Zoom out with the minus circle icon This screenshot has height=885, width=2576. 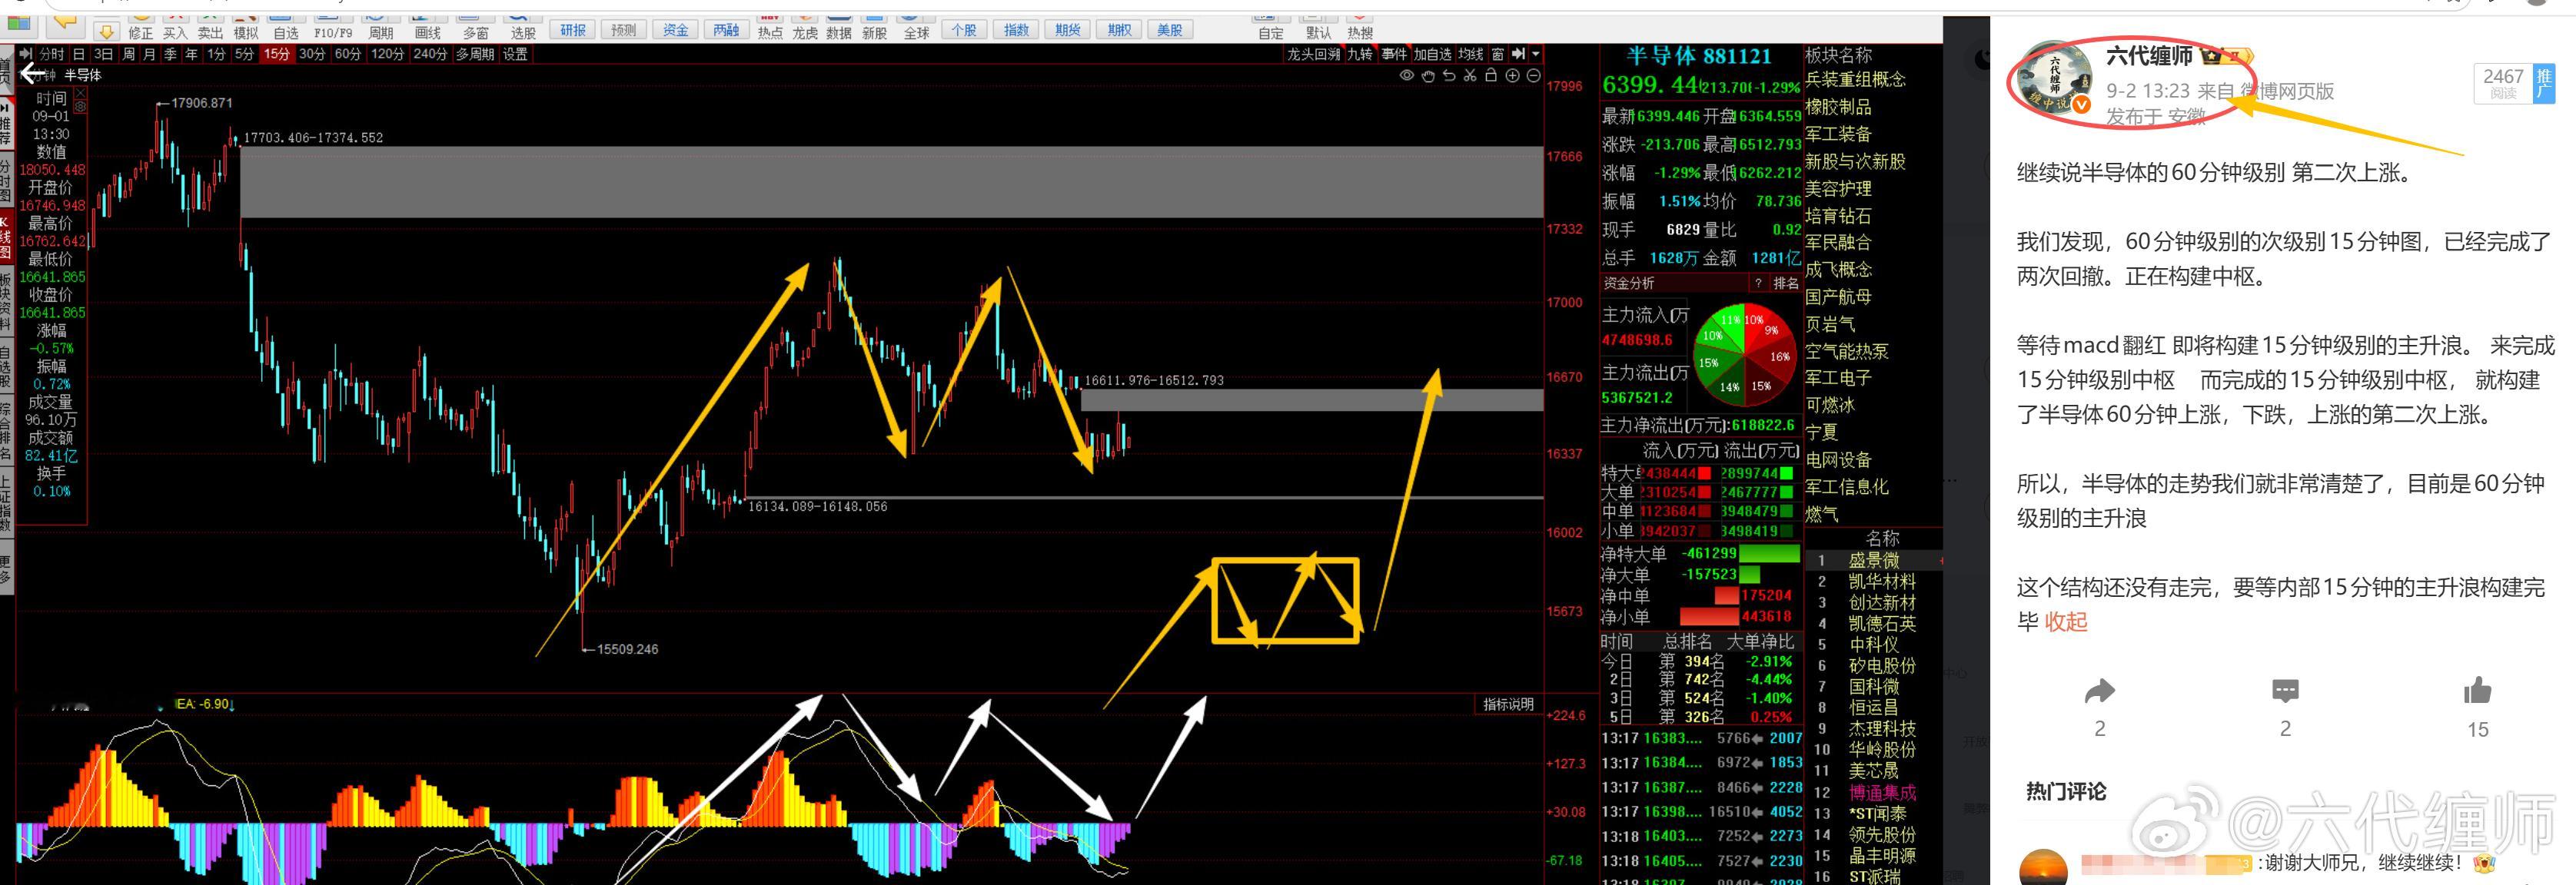[x=1534, y=76]
